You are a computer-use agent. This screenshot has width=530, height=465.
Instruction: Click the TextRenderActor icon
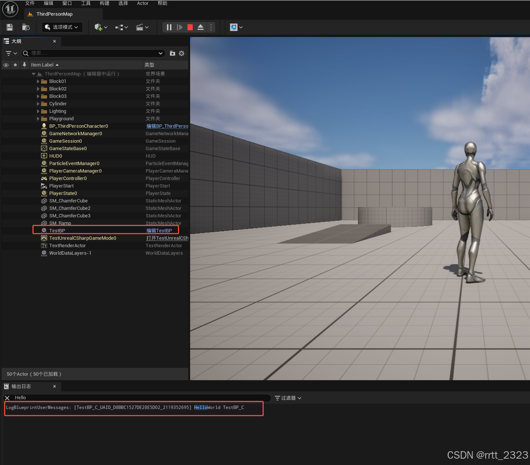pyautogui.click(x=44, y=245)
